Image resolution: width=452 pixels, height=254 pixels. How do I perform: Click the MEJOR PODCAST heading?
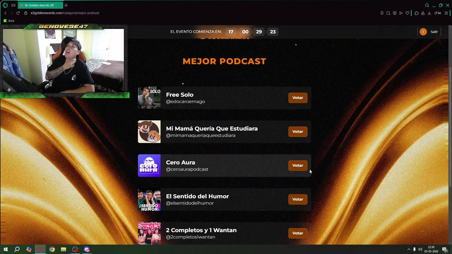224,61
